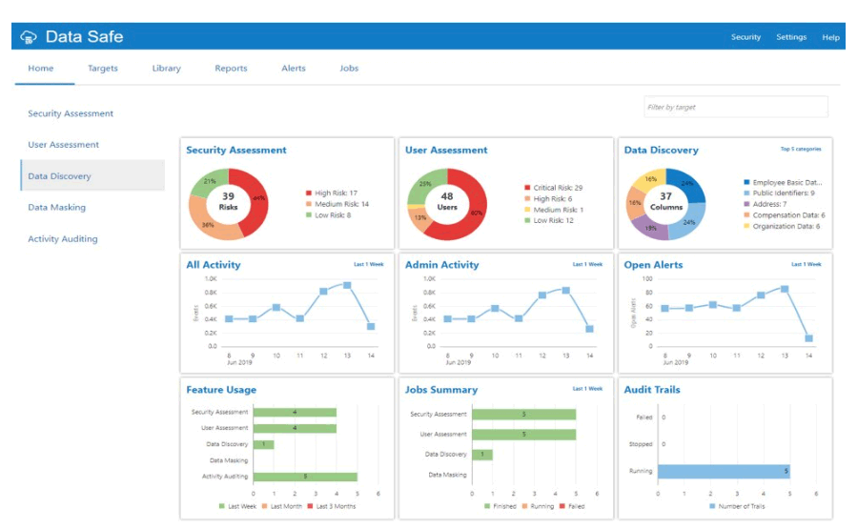Click Last 1 Week on All Activity chart
The height and width of the screenshot is (529, 858).
369,264
